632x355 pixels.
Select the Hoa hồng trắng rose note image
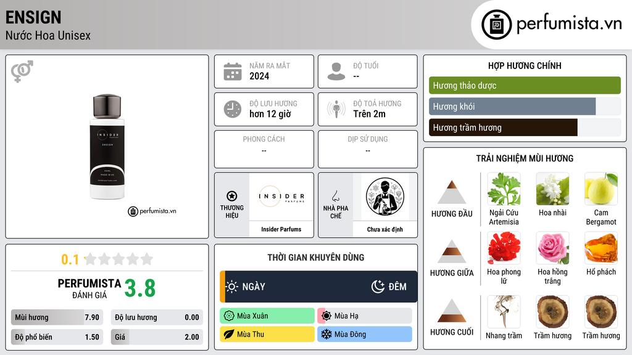tap(552, 248)
